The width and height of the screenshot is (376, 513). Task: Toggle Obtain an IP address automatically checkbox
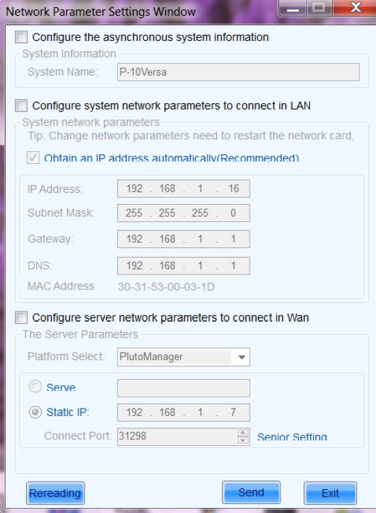pos(33,158)
